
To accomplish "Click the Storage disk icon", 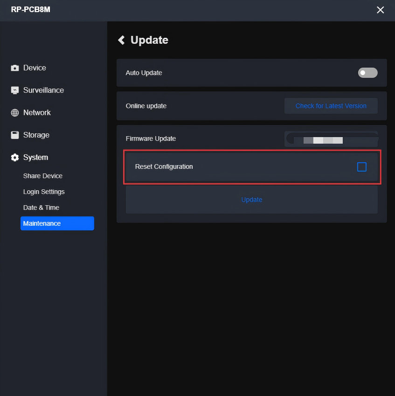I will [15, 135].
